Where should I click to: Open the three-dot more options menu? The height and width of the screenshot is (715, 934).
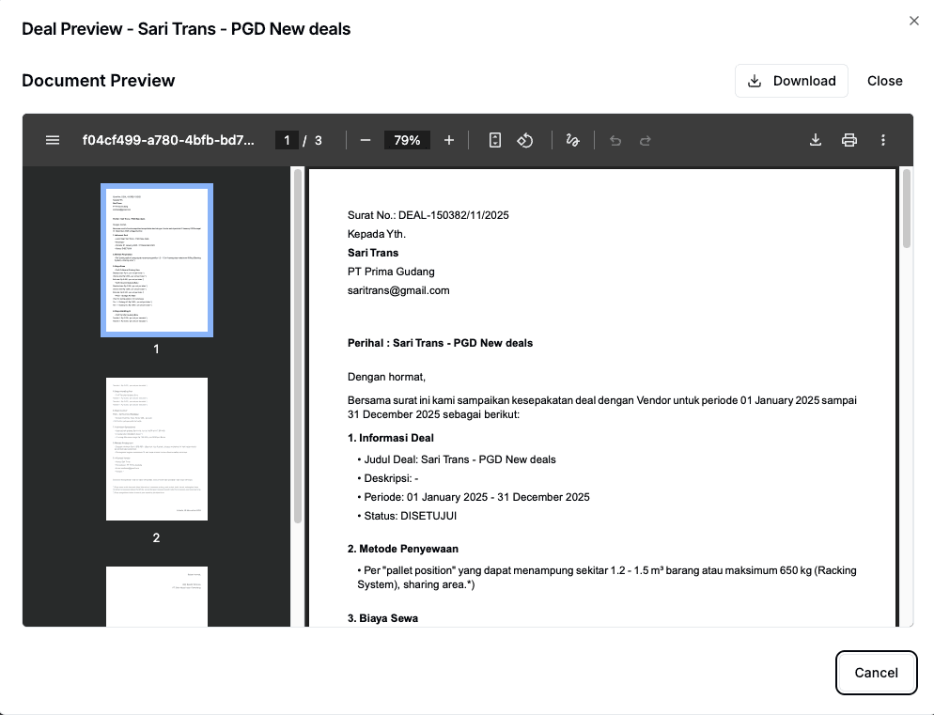pyautogui.click(x=883, y=139)
